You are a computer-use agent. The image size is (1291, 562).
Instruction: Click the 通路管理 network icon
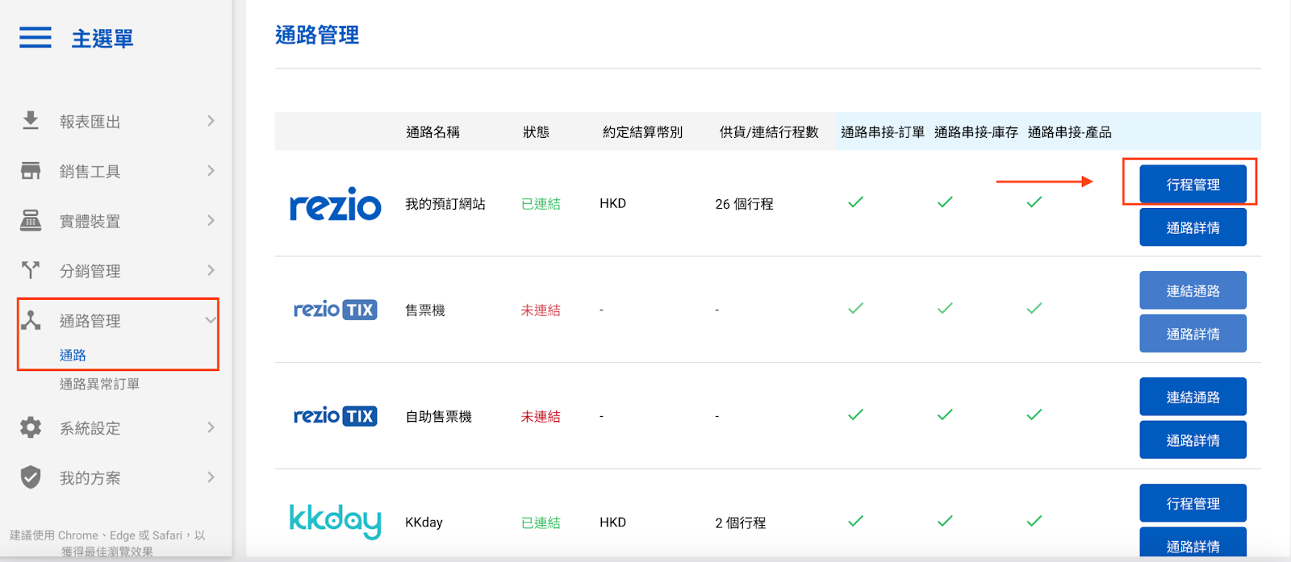(x=31, y=320)
